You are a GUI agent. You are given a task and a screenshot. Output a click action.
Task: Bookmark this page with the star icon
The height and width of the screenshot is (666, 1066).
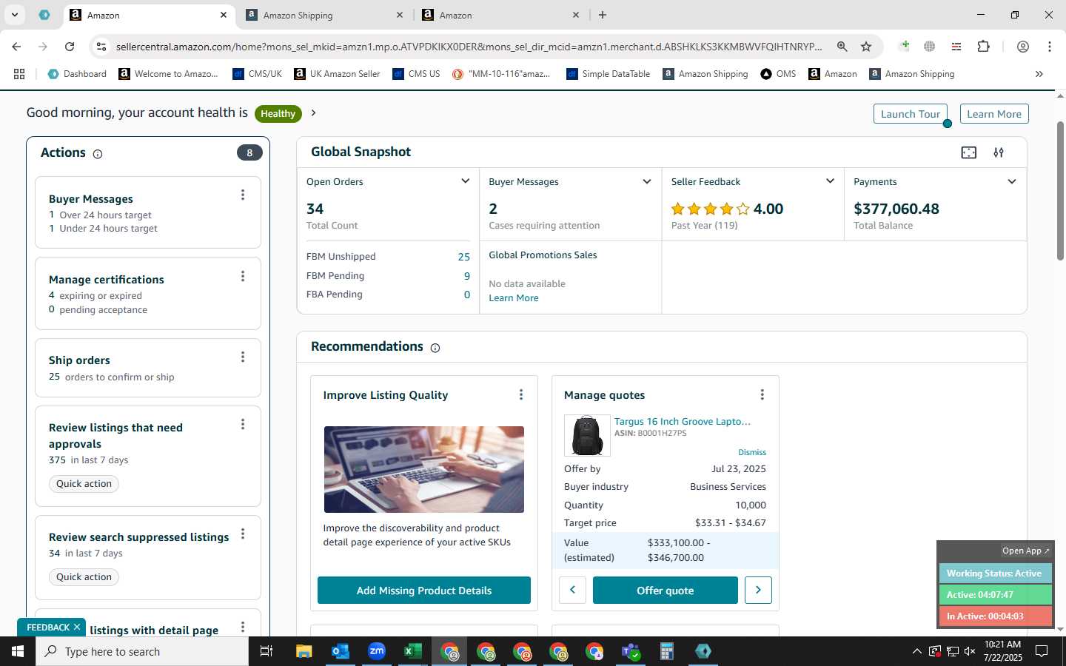coord(866,47)
